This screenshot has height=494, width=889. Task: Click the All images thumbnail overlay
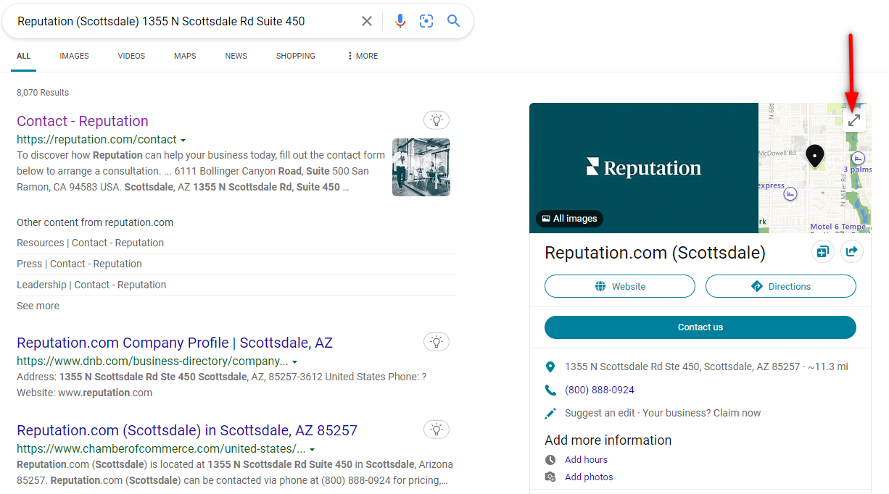pos(569,218)
